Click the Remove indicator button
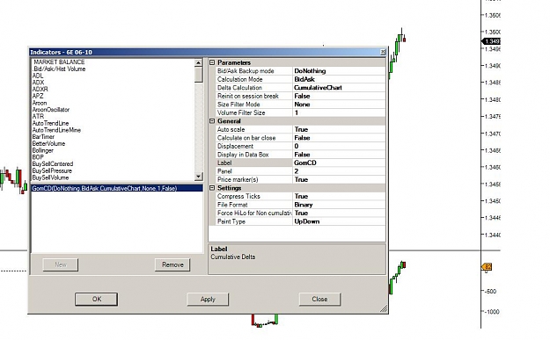 (172, 264)
